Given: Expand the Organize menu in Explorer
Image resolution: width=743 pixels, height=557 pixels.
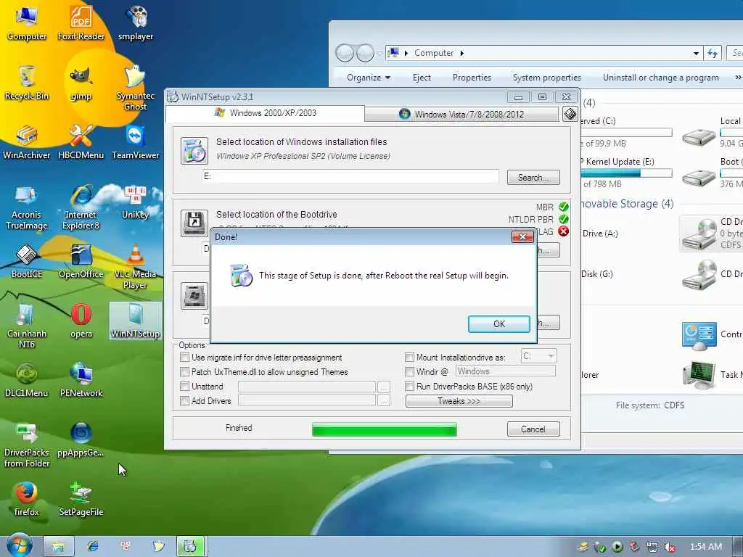Looking at the screenshot, I should [x=368, y=78].
